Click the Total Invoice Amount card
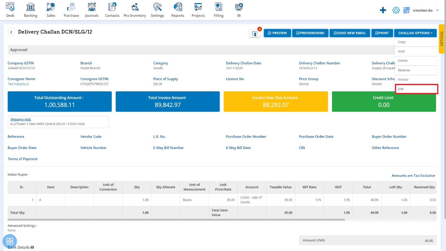This screenshot has height=251, width=446. 168,102
